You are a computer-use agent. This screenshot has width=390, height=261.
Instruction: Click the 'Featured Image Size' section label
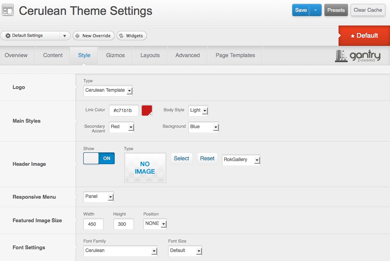(x=37, y=221)
